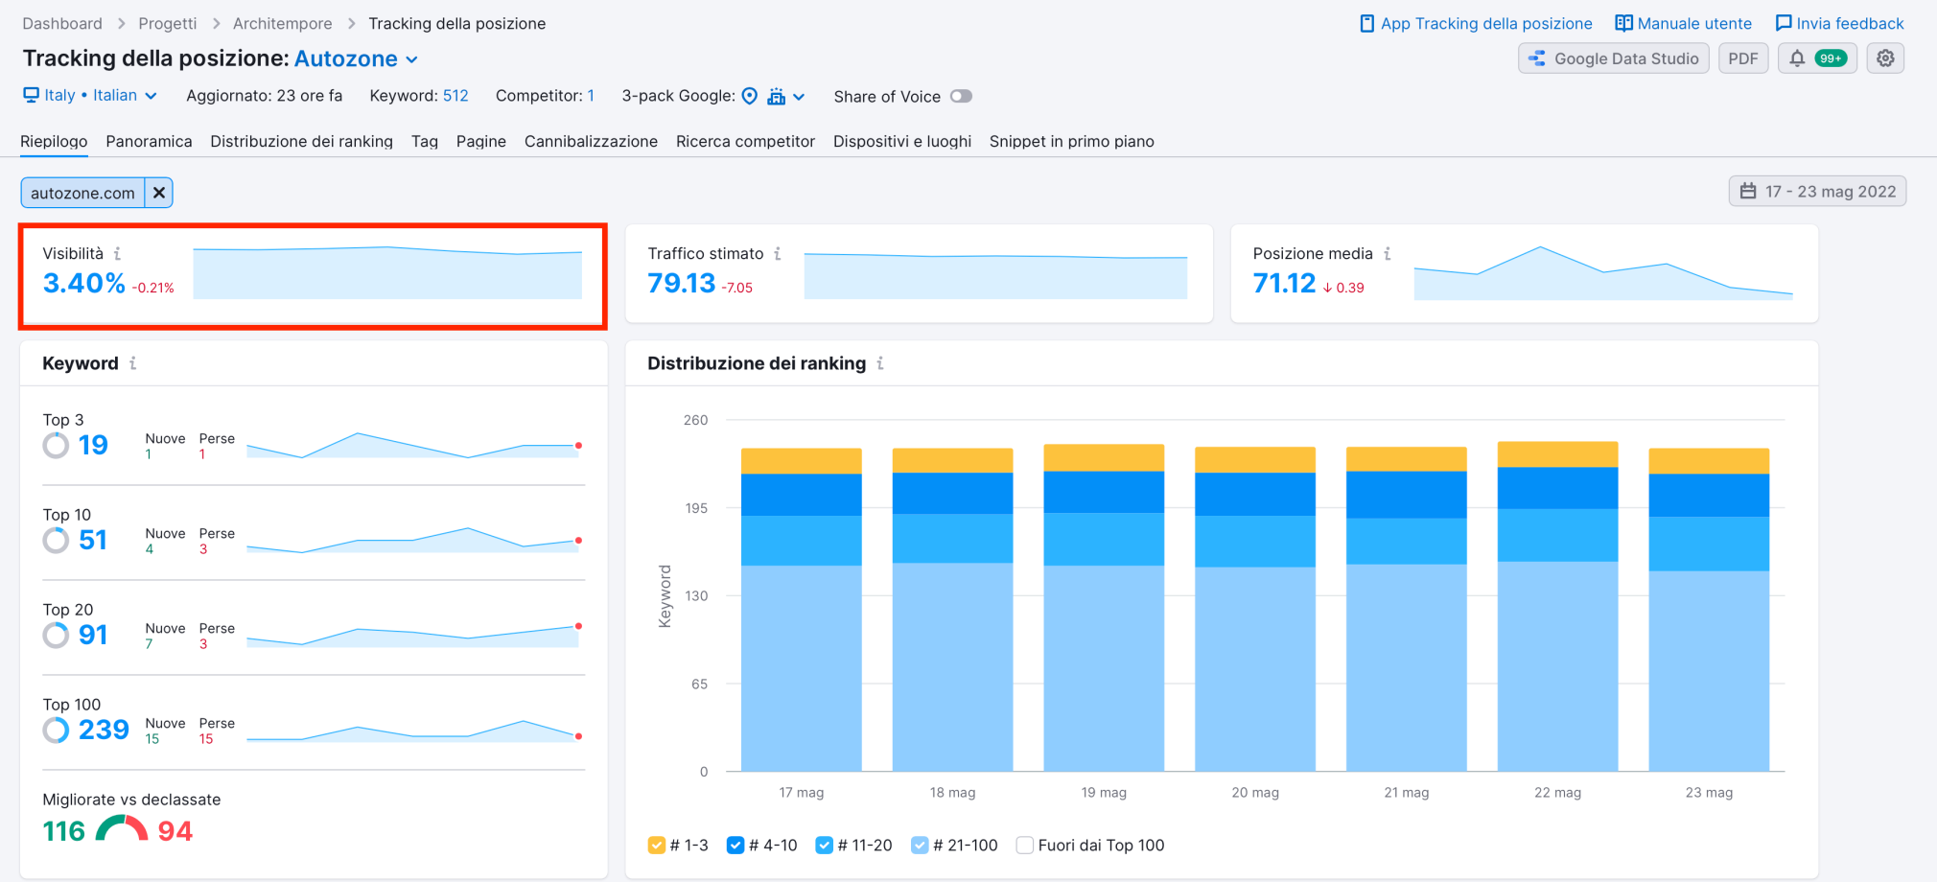
Task: Open the Manuale utente link
Action: point(1683,23)
